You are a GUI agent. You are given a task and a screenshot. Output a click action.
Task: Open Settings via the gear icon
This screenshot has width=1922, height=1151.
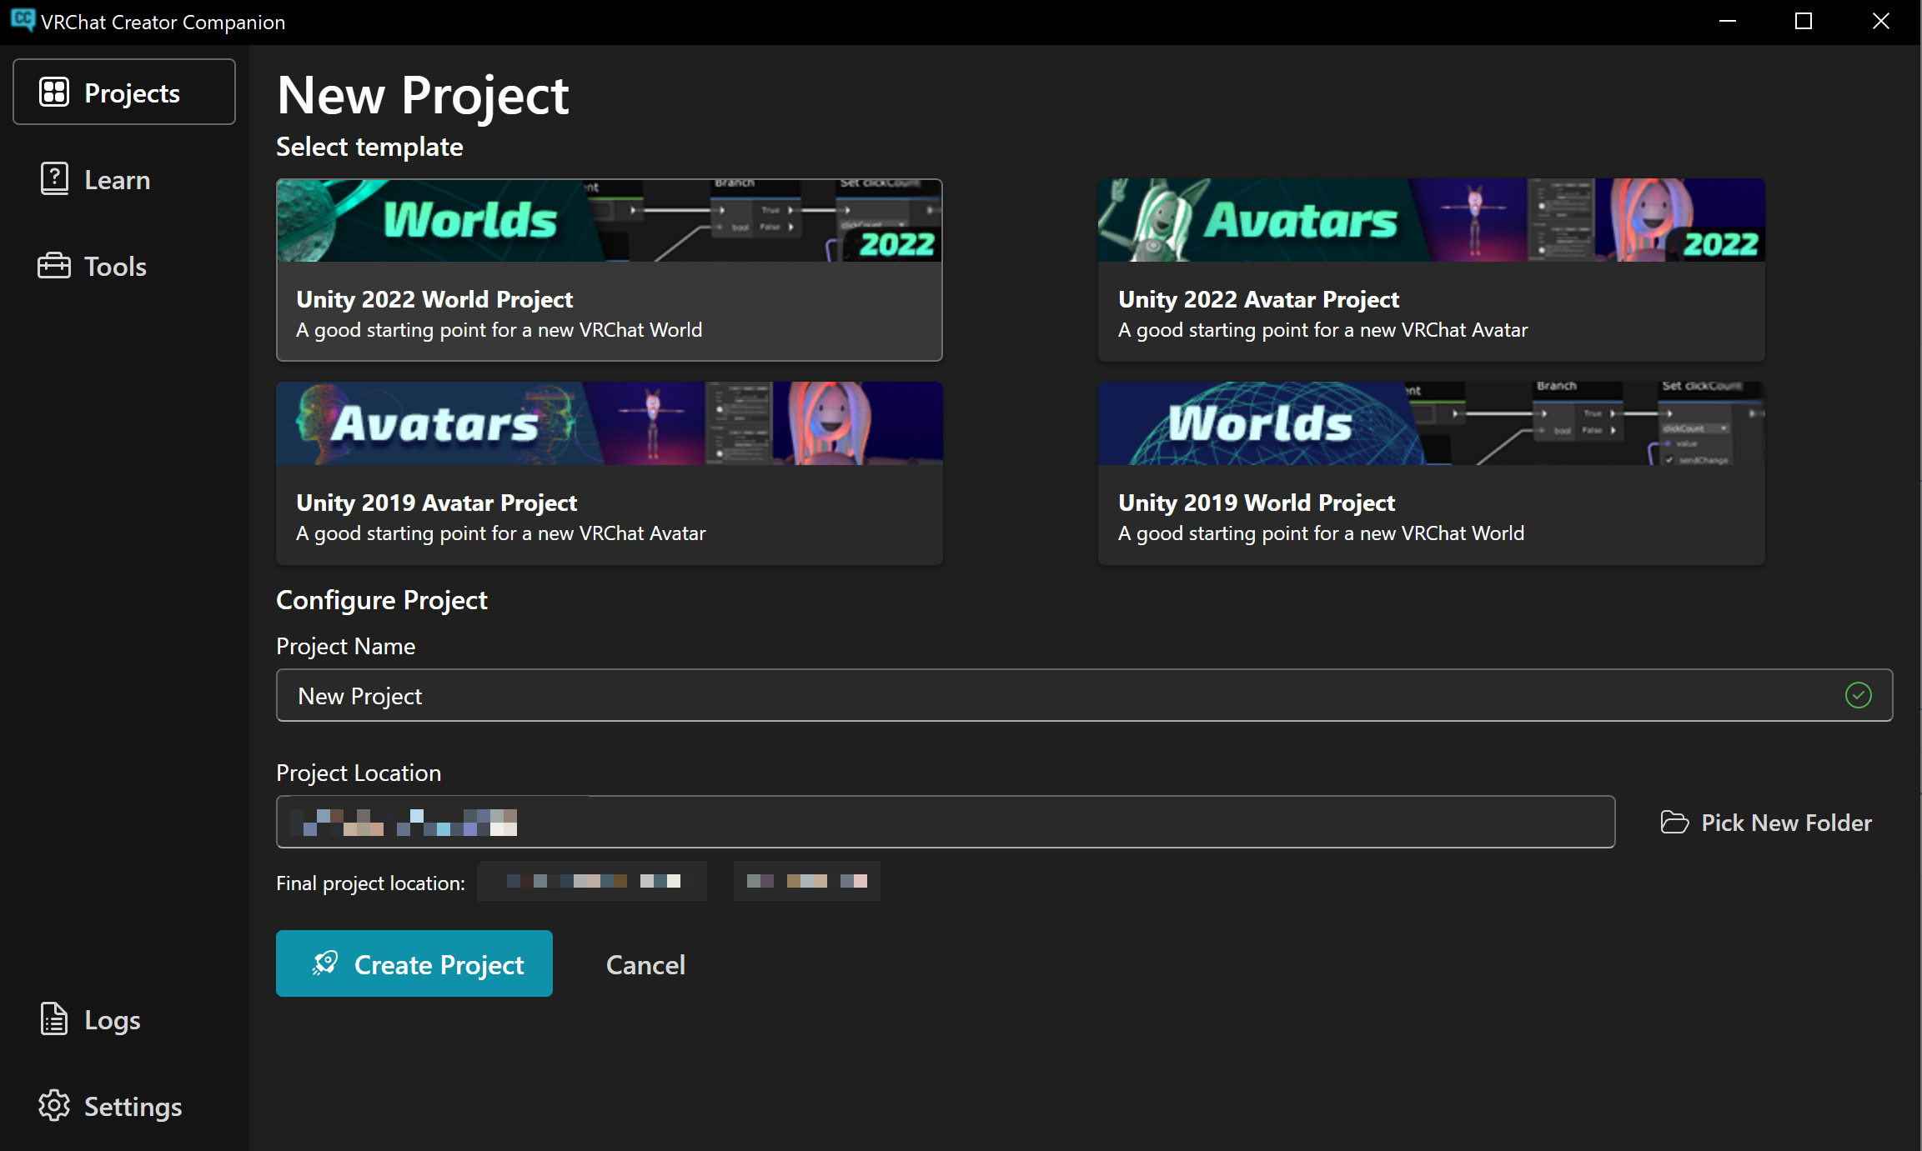(x=54, y=1106)
